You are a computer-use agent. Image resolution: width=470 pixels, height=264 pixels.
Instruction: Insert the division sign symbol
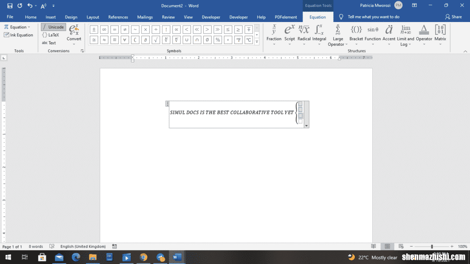156,29
